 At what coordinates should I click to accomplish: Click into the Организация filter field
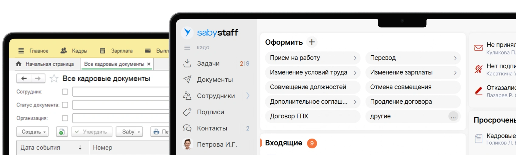(x=121, y=118)
